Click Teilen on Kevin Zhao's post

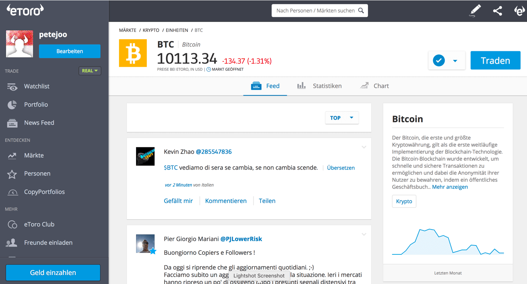267,201
